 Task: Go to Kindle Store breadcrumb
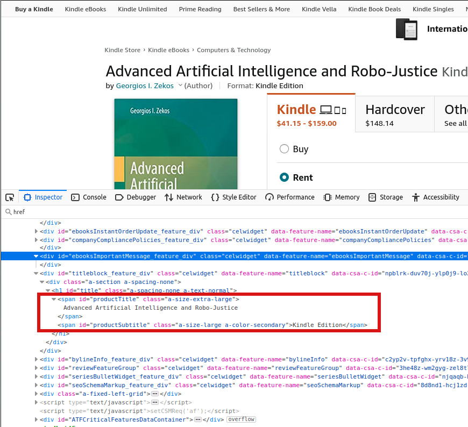point(122,50)
